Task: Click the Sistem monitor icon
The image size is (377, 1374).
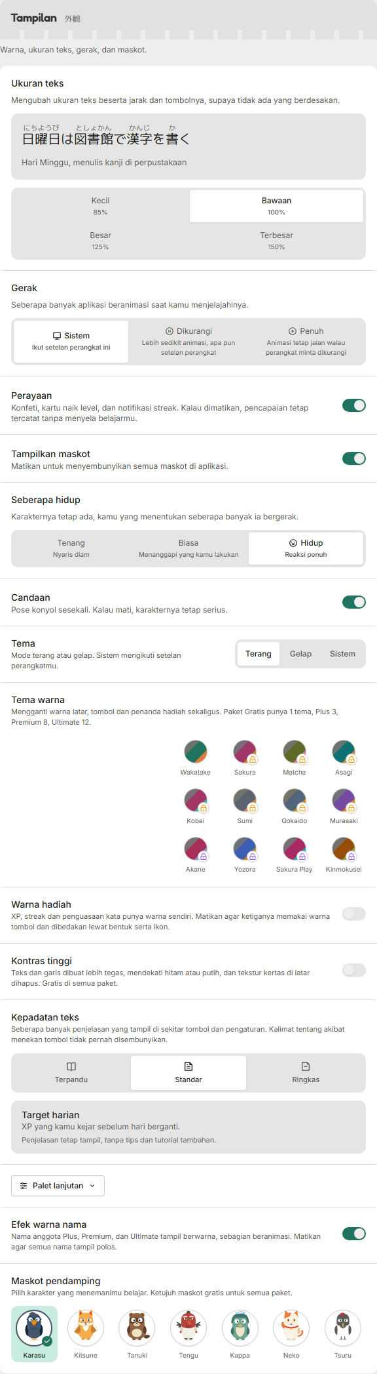Action: pyautogui.click(x=57, y=336)
